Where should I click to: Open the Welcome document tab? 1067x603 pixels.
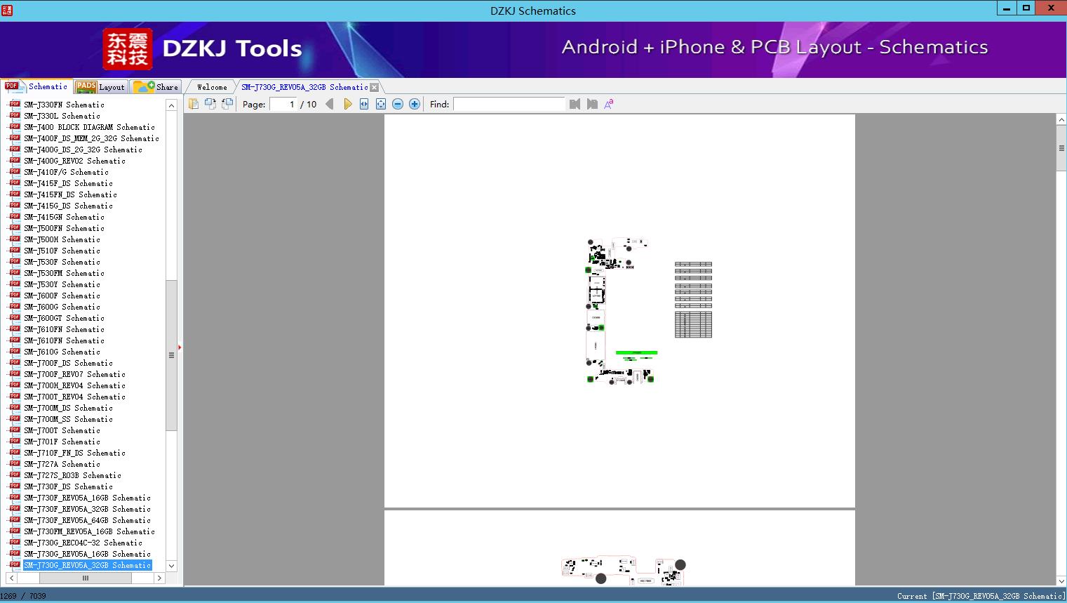coord(212,87)
